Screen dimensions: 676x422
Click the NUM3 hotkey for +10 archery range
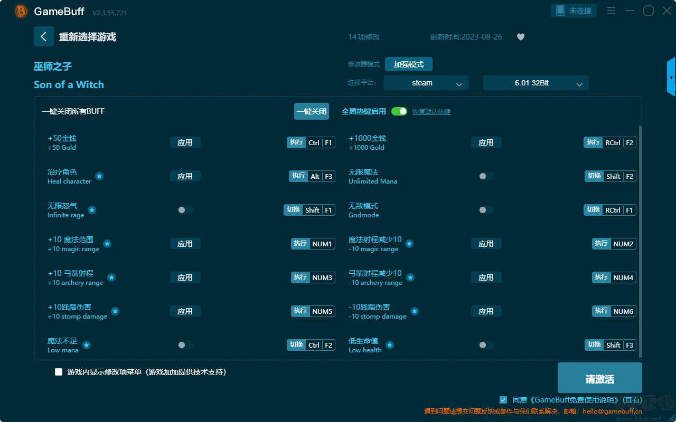pos(313,277)
